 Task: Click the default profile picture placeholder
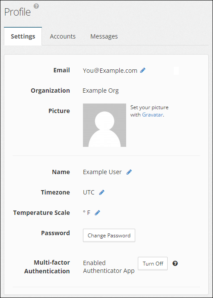click(x=105, y=125)
